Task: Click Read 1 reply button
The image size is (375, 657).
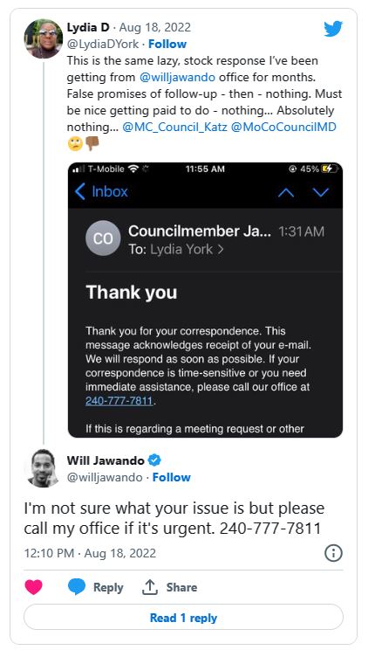Action: click(x=183, y=617)
